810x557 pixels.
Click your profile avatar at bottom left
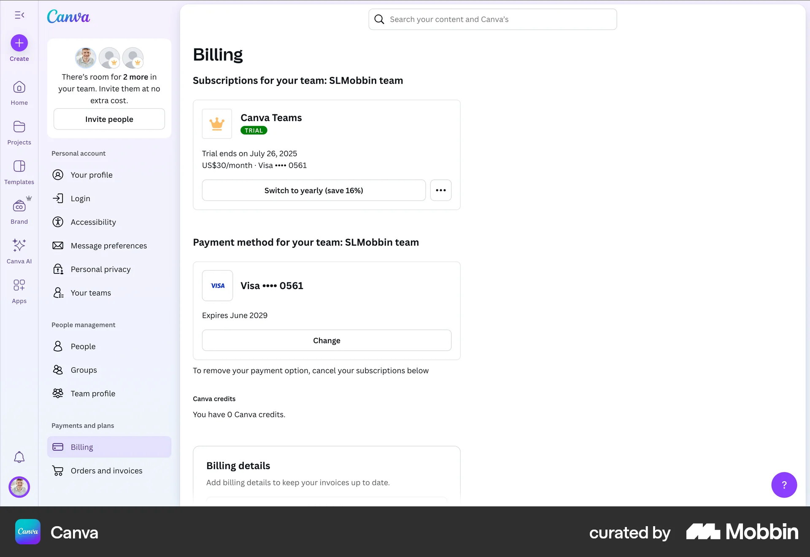[x=19, y=487]
